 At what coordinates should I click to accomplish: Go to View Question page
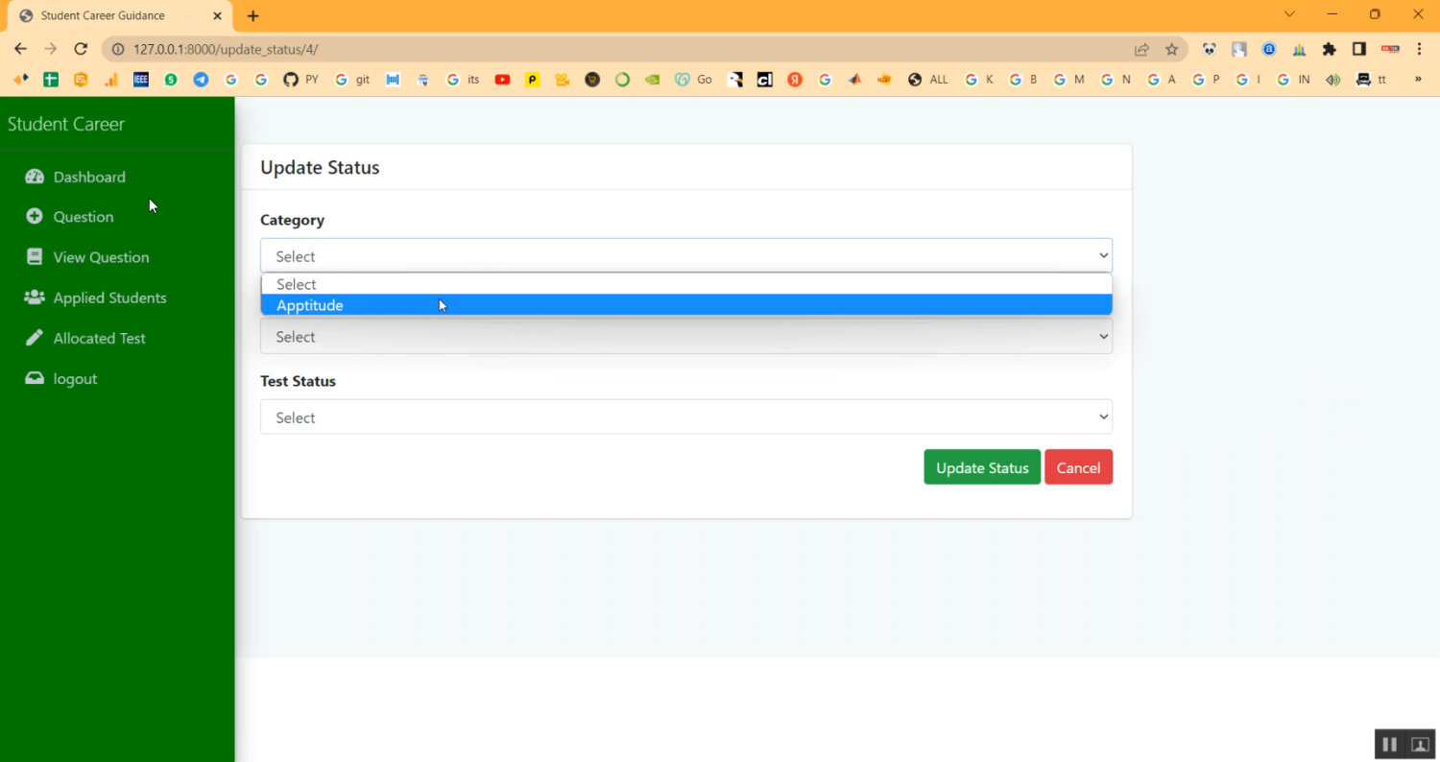(x=101, y=257)
